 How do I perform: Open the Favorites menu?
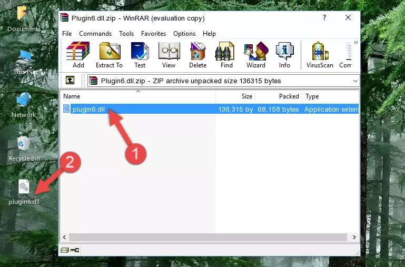click(x=153, y=34)
